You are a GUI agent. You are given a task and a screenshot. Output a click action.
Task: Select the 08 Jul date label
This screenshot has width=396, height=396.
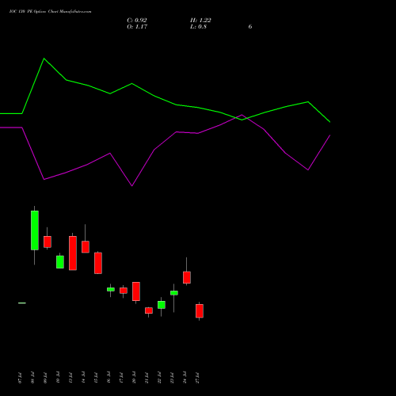[x=33, y=378]
